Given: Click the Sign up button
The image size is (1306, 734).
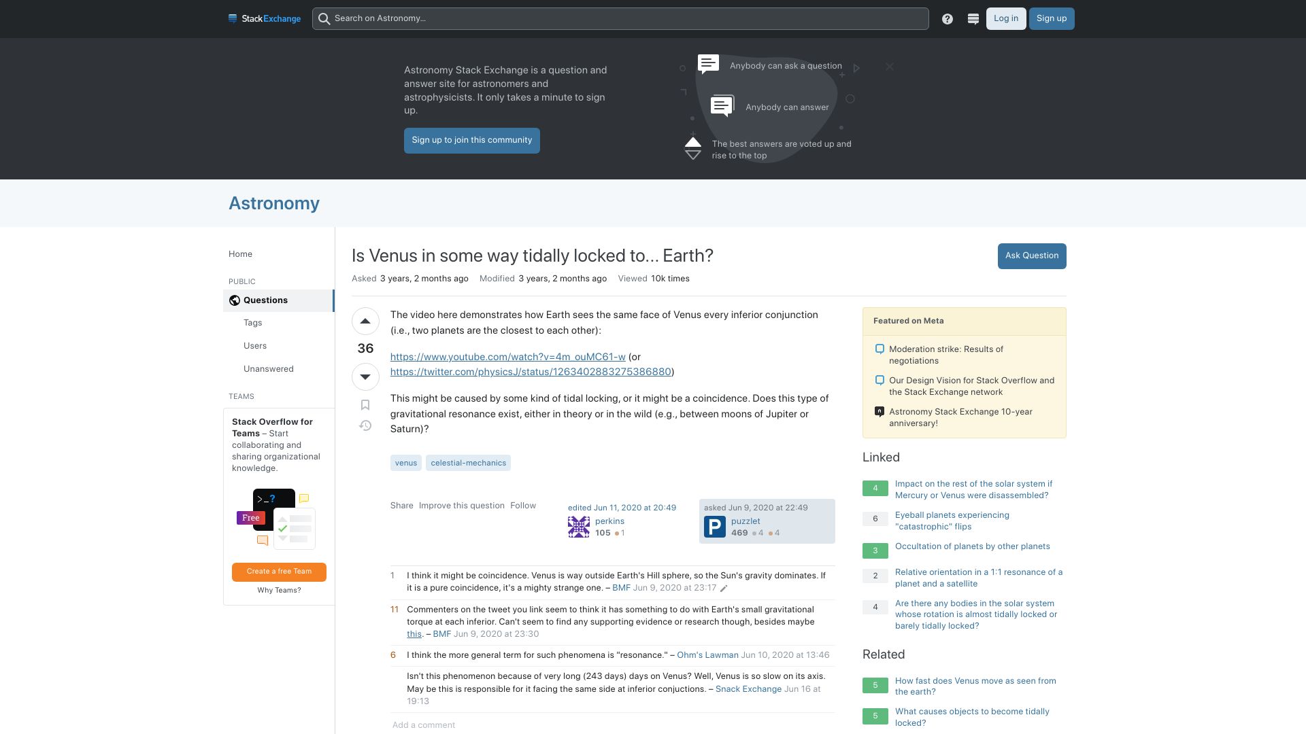Looking at the screenshot, I should 1052,18.
